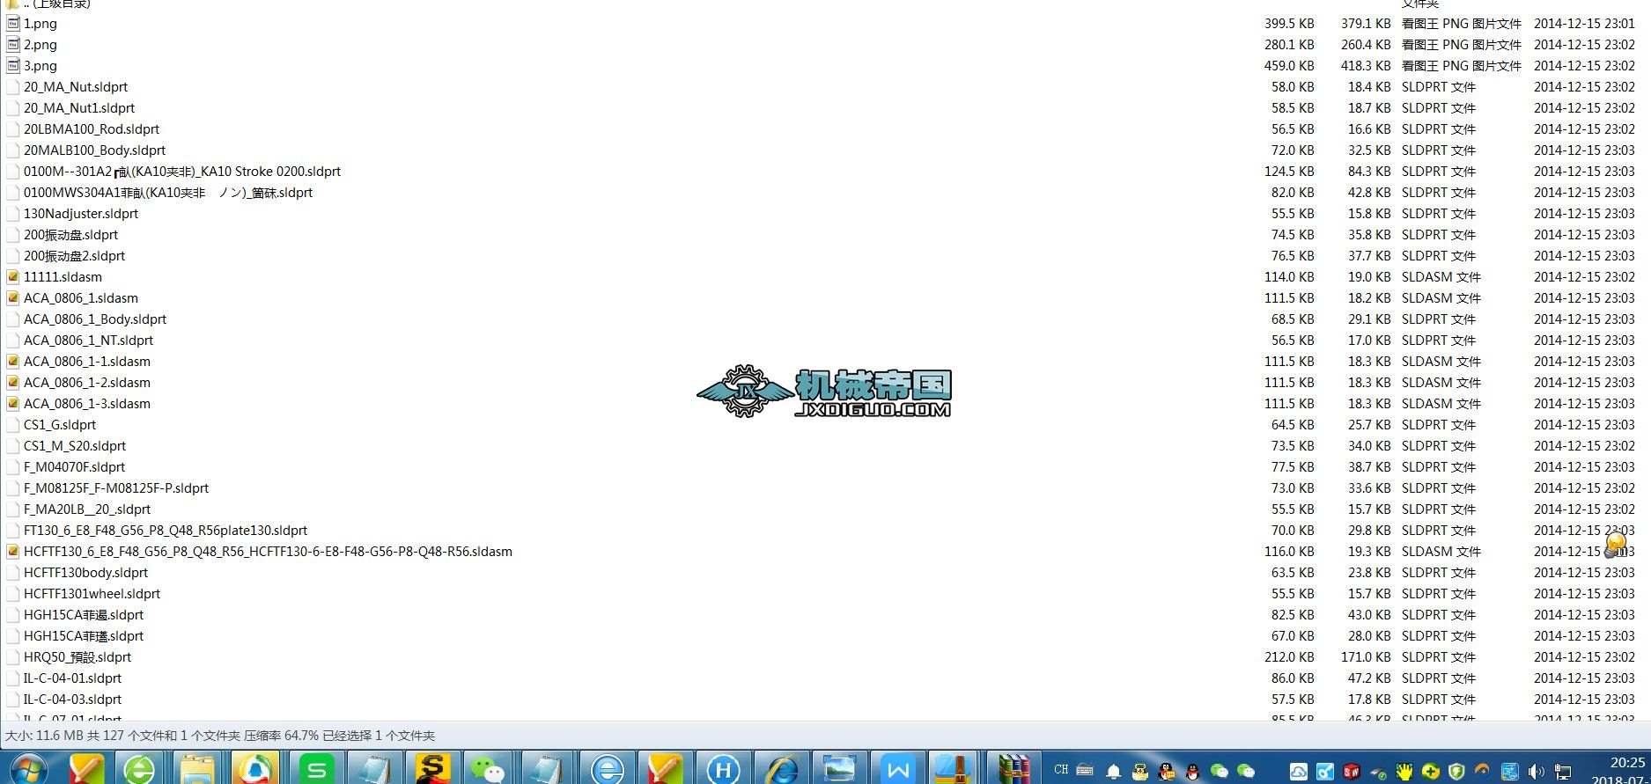This screenshot has height=784, width=1651.
Task: Open the green WPS Spreadsheets taskbar icon
Action: (315, 769)
